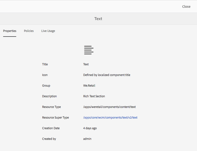This screenshot has height=151, width=197.
Task: Click the Rich Text Section description
Action: tap(94, 96)
